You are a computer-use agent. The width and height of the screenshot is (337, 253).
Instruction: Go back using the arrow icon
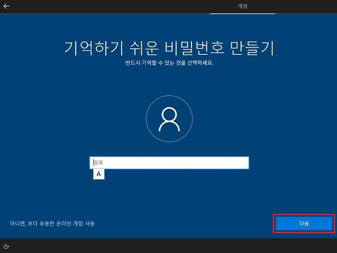(x=7, y=6)
